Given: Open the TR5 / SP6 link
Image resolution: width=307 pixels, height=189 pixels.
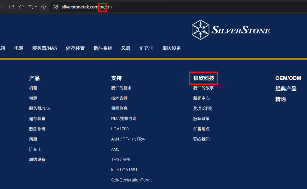Looking at the screenshot, I should 121,159.
